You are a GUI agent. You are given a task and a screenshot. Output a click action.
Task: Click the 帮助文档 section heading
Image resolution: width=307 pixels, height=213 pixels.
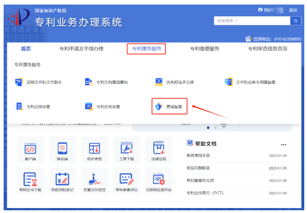tap(206, 144)
